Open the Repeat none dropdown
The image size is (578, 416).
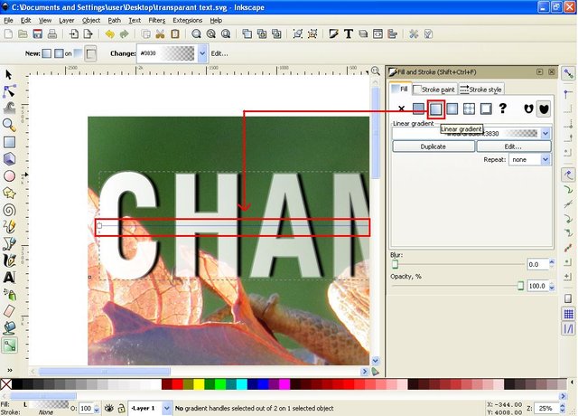(x=545, y=159)
